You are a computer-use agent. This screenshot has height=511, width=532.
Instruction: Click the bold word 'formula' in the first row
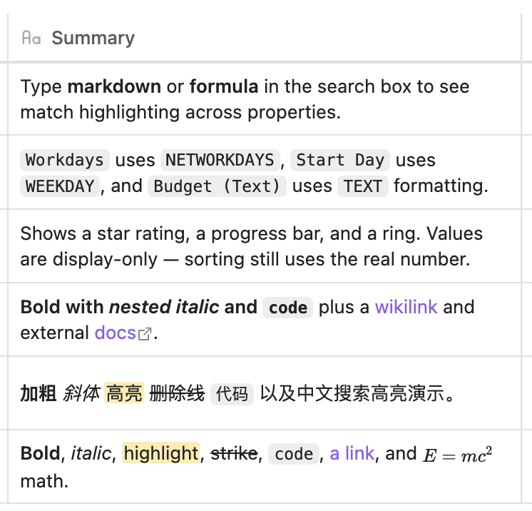click(224, 86)
